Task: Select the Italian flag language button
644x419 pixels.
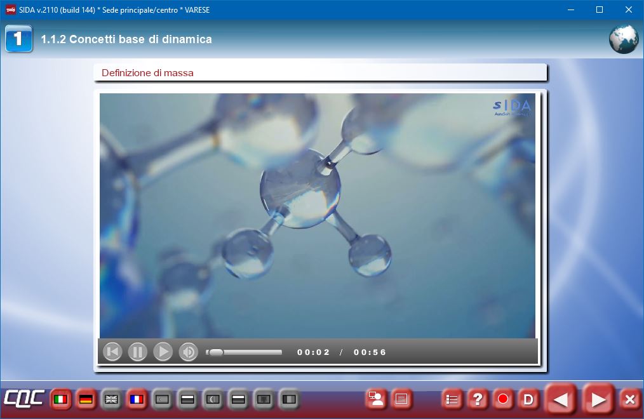Action: [x=61, y=399]
